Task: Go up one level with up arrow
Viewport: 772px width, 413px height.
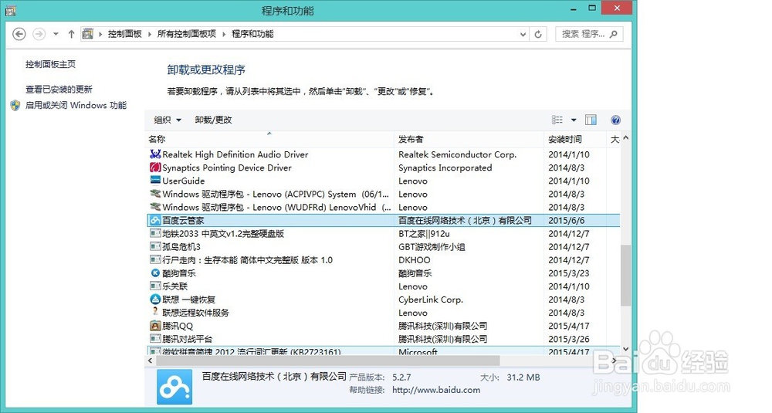Action: (x=71, y=34)
